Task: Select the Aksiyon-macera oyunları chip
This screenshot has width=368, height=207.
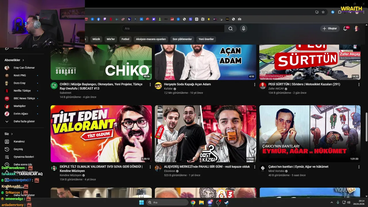Action: click(151, 39)
